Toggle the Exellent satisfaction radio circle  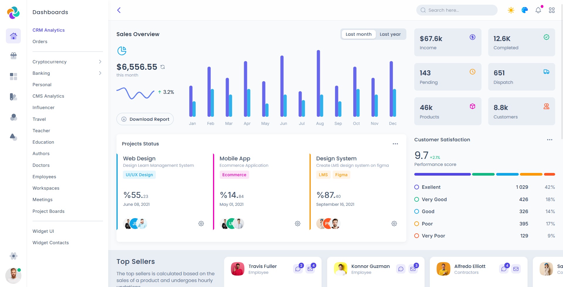(x=416, y=187)
